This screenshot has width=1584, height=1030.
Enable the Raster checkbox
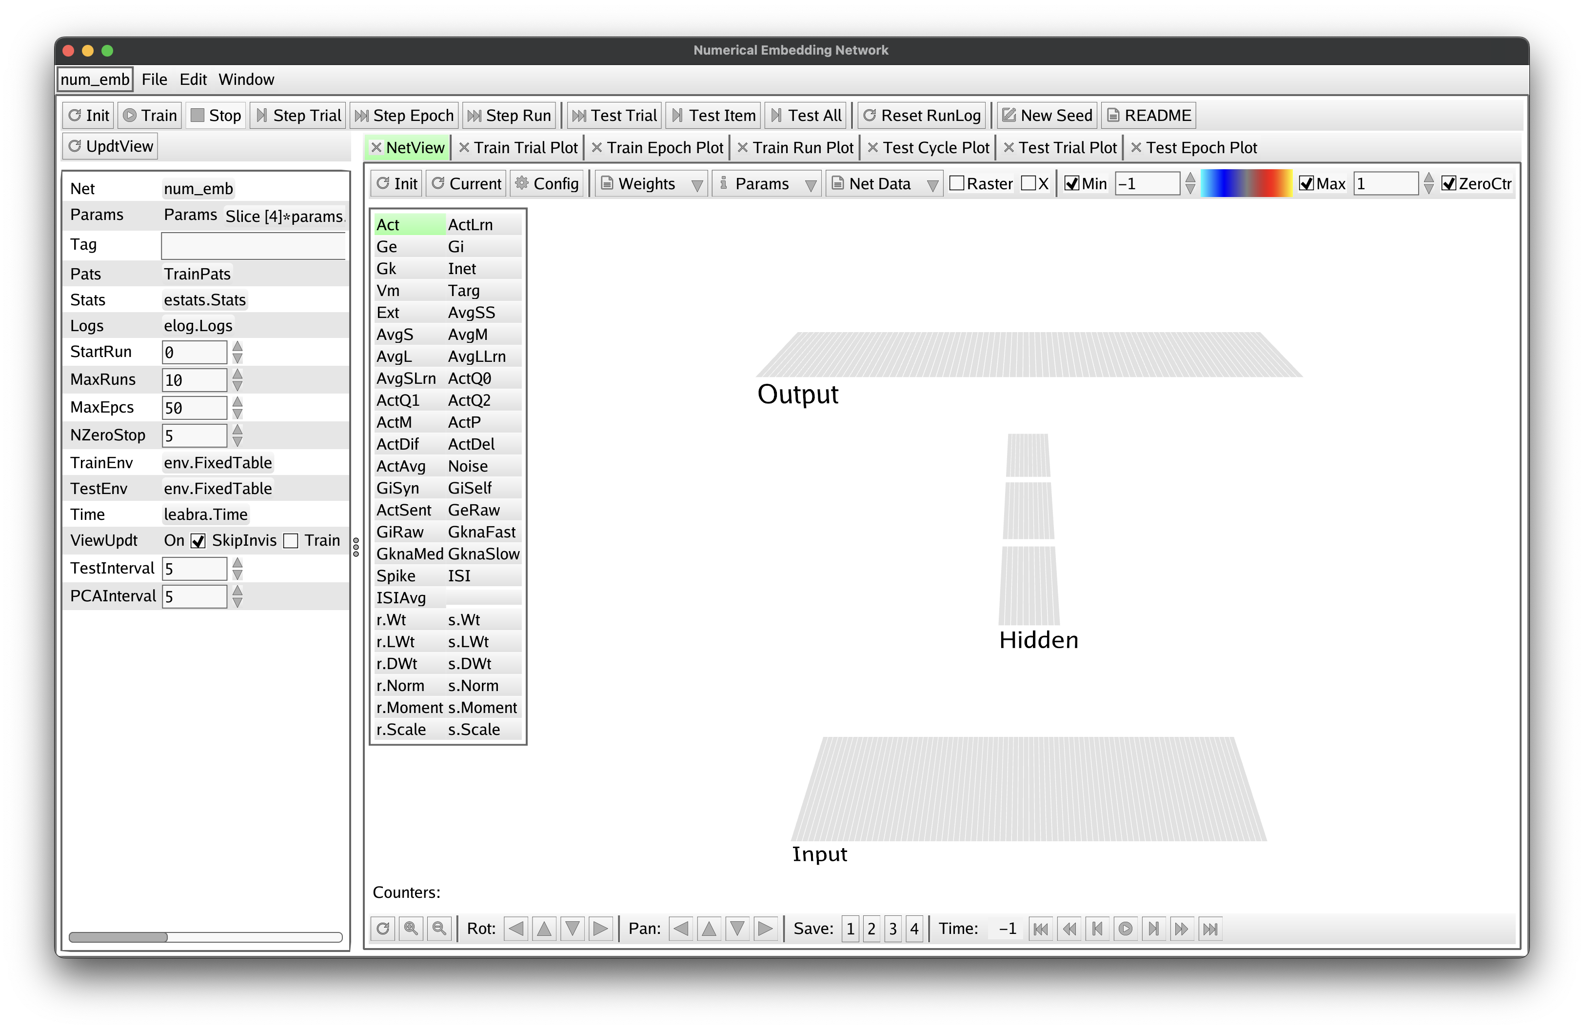[x=956, y=184]
